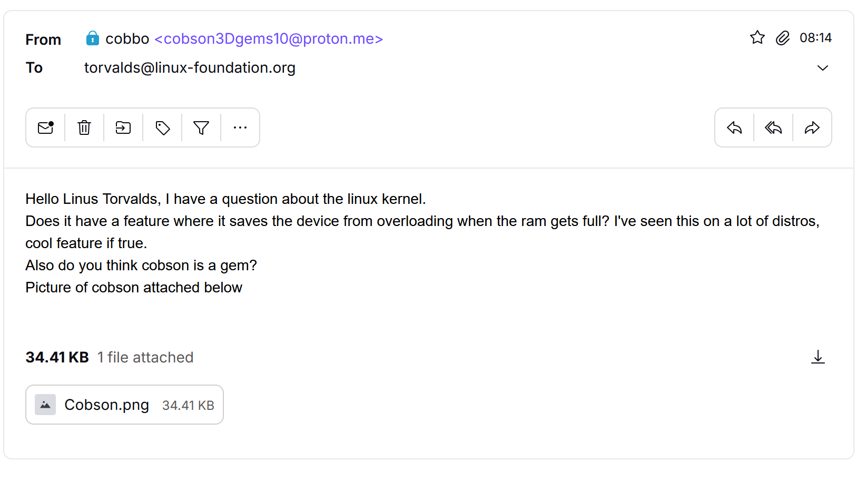Click the paperclip attachment icon
866x501 pixels.
783,38
